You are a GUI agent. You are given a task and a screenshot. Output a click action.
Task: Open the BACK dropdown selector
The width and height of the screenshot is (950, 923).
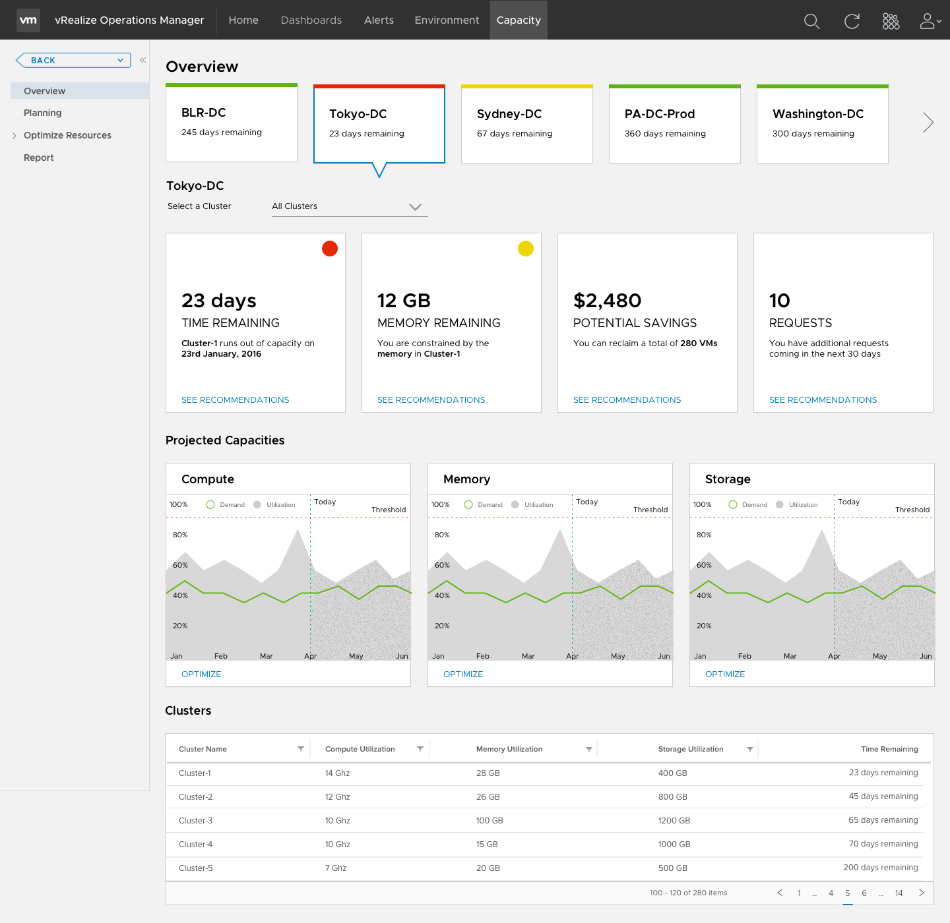click(73, 60)
